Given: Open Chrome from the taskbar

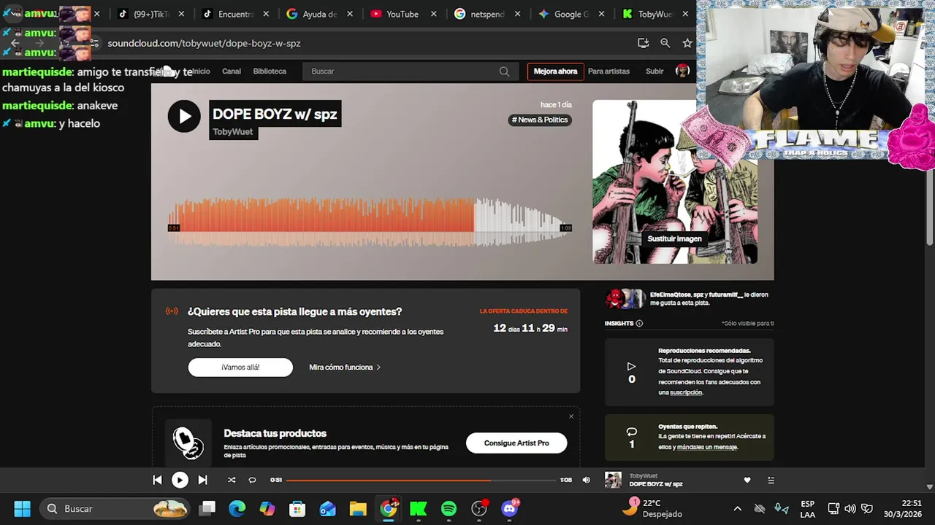Looking at the screenshot, I should tap(389, 508).
